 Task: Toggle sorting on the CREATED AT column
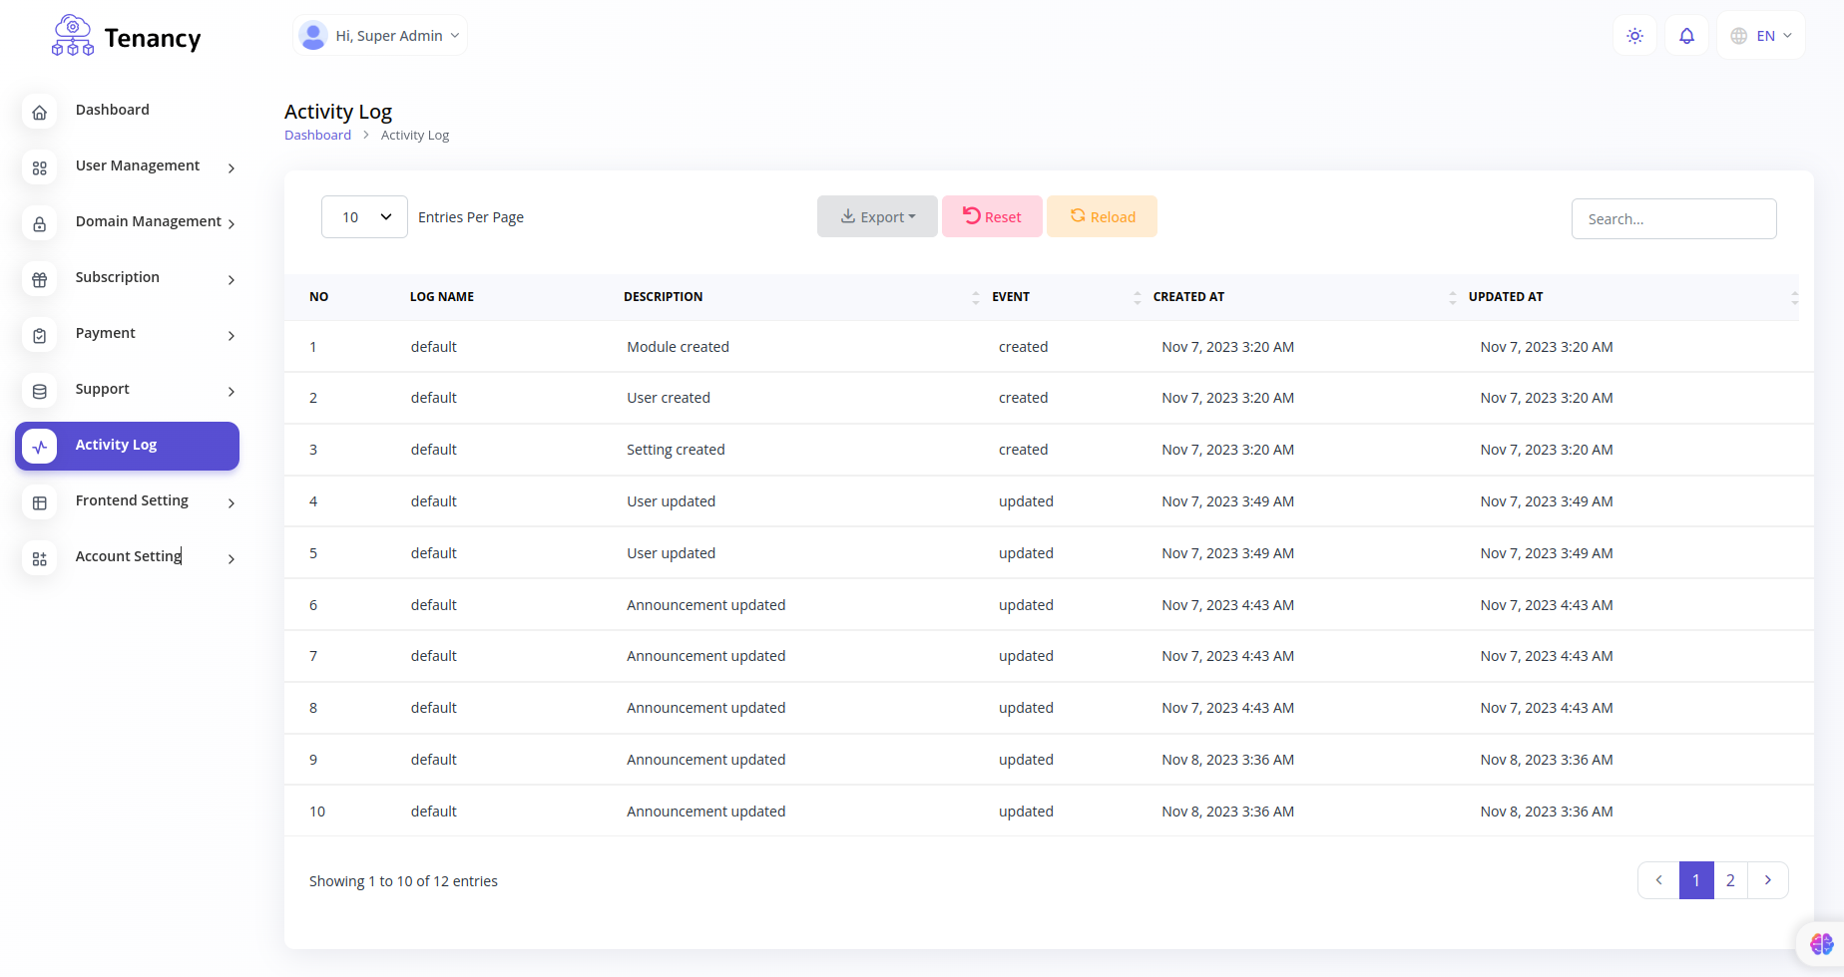point(1453,297)
